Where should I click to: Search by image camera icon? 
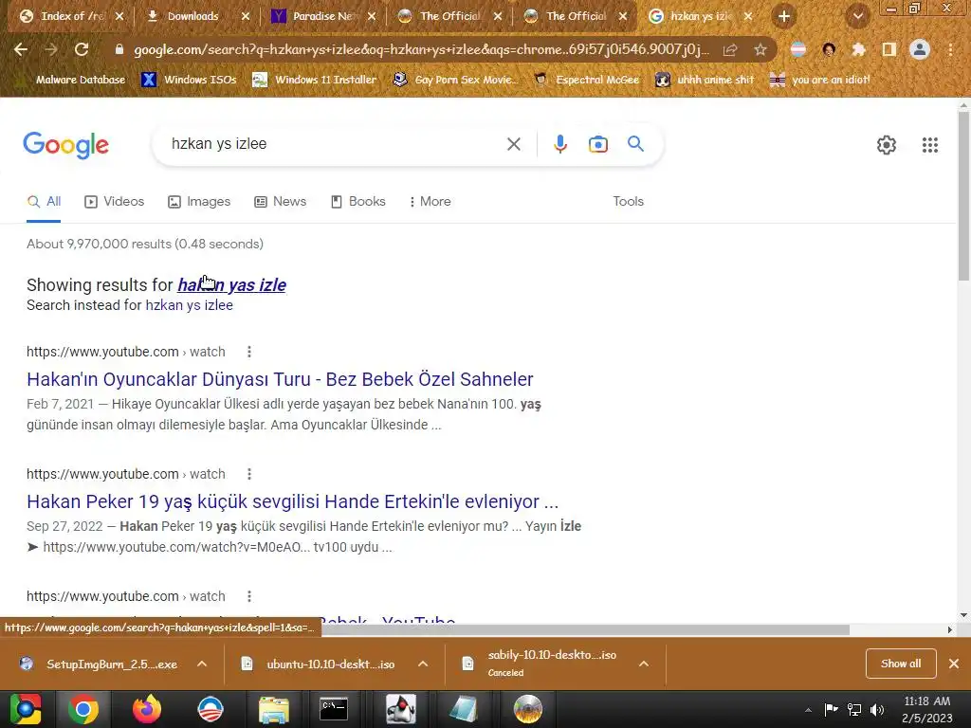pyautogui.click(x=598, y=144)
